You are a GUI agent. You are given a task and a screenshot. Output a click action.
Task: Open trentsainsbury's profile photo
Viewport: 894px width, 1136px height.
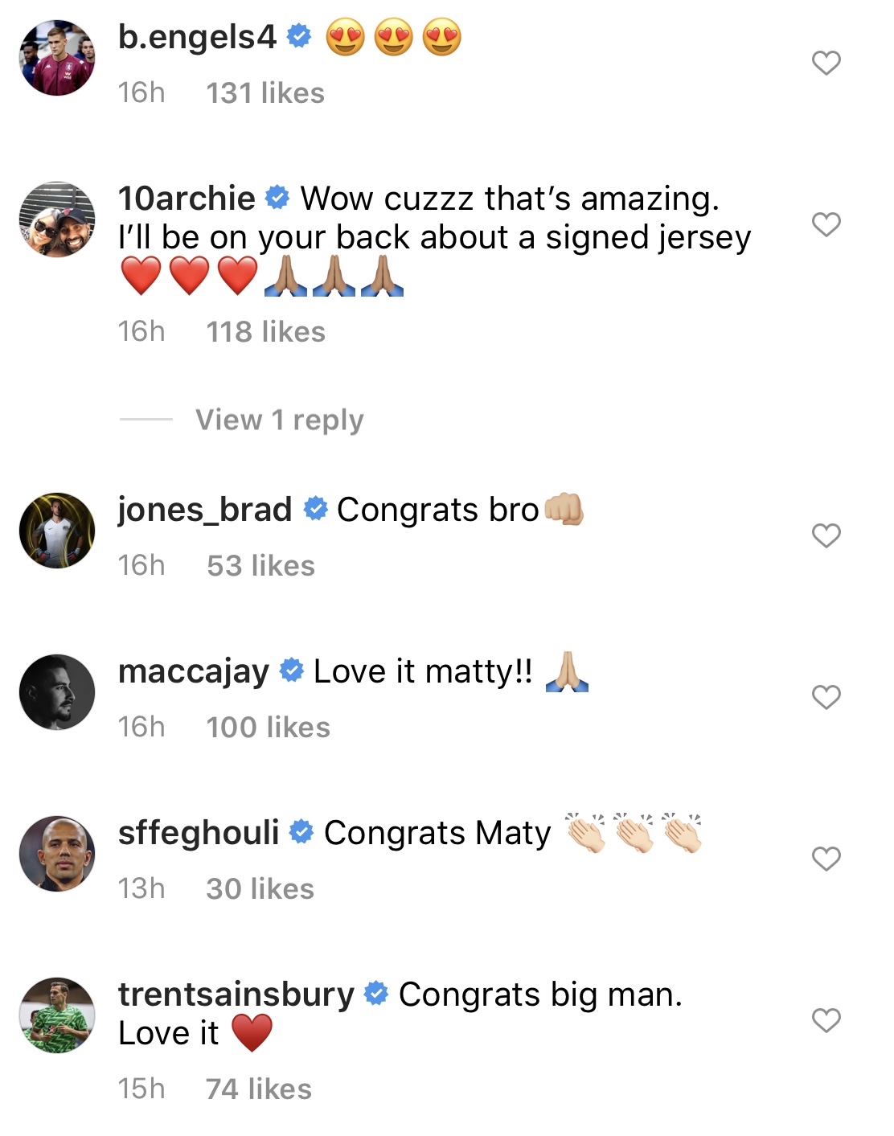[x=57, y=1015]
